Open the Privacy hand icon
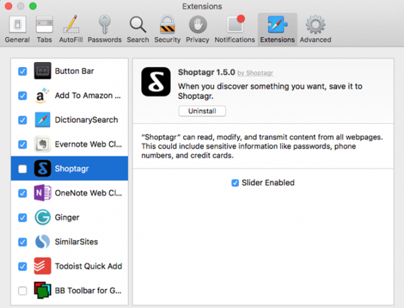Viewport: 404px width, 308px height. [x=197, y=25]
